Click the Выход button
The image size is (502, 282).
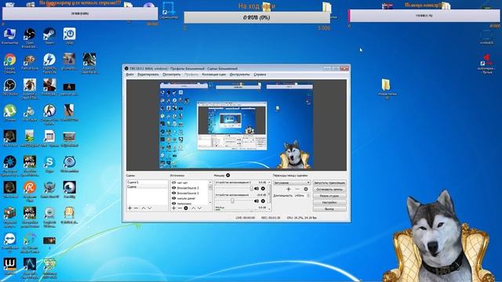329,209
